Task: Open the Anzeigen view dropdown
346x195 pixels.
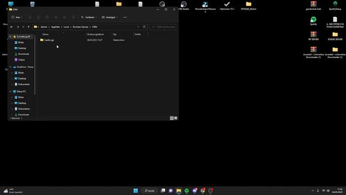Action: [x=110, y=17]
